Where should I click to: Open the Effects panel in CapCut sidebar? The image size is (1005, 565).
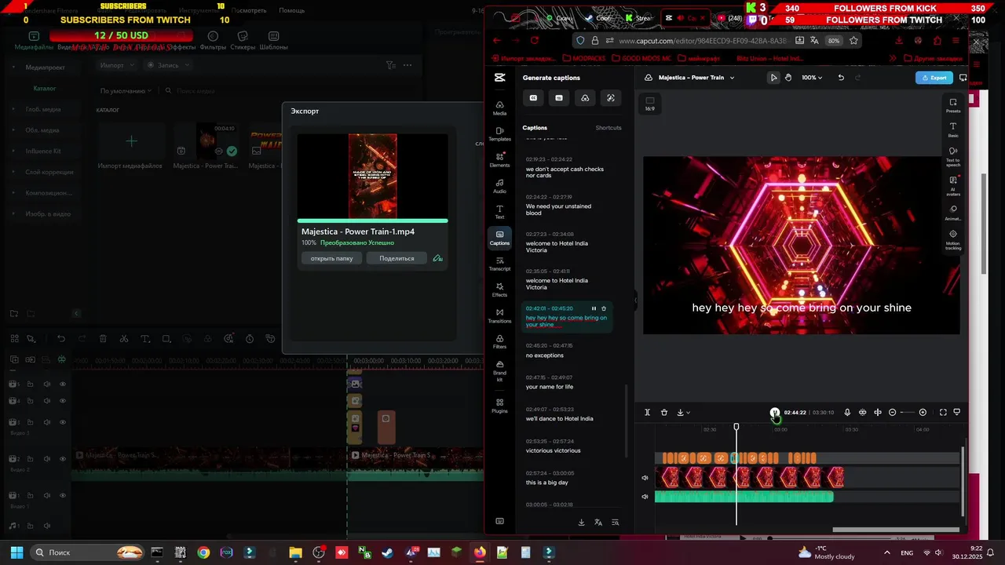coord(499,290)
